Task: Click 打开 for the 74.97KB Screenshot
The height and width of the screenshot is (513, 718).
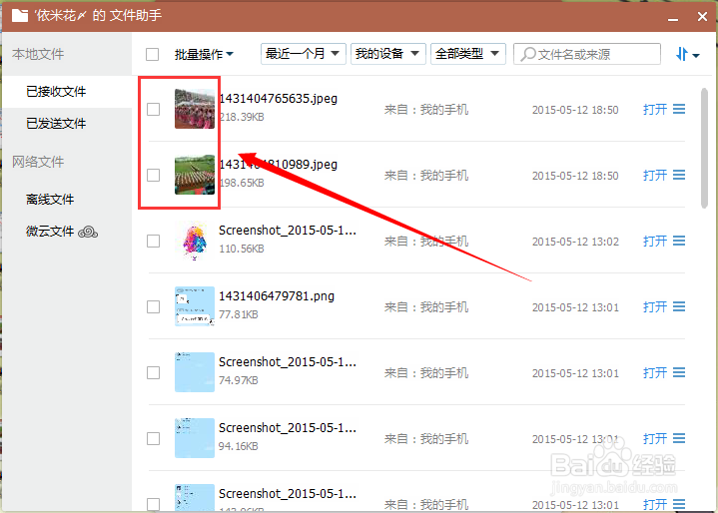Action: point(655,373)
